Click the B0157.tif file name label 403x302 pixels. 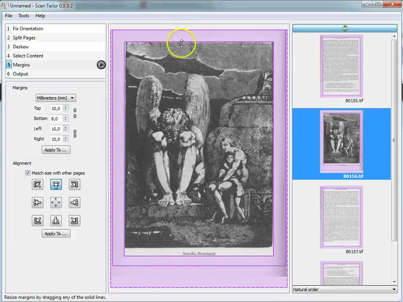(x=354, y=252)
